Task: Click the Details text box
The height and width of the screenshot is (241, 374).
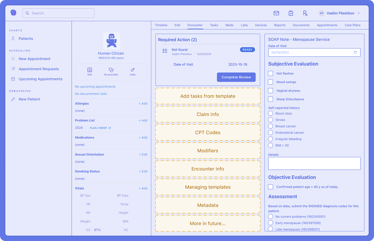Action: tap(314, 164)
